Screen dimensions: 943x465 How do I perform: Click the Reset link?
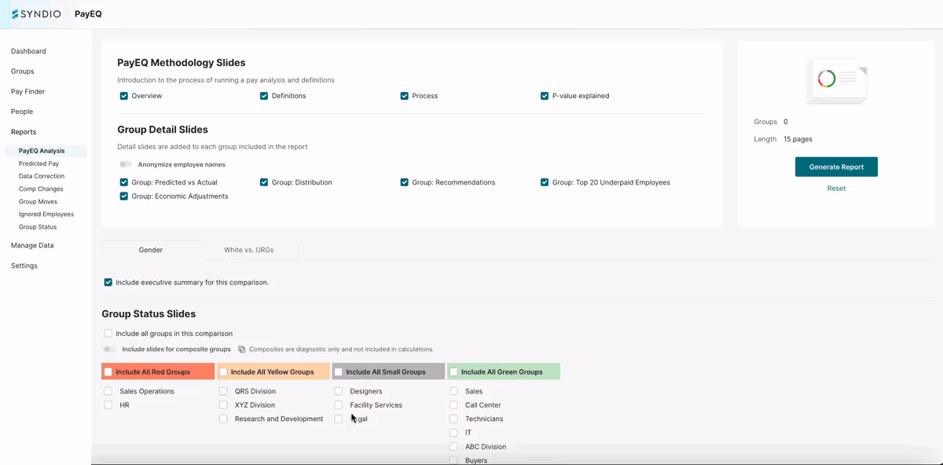[x=836, y=189]
